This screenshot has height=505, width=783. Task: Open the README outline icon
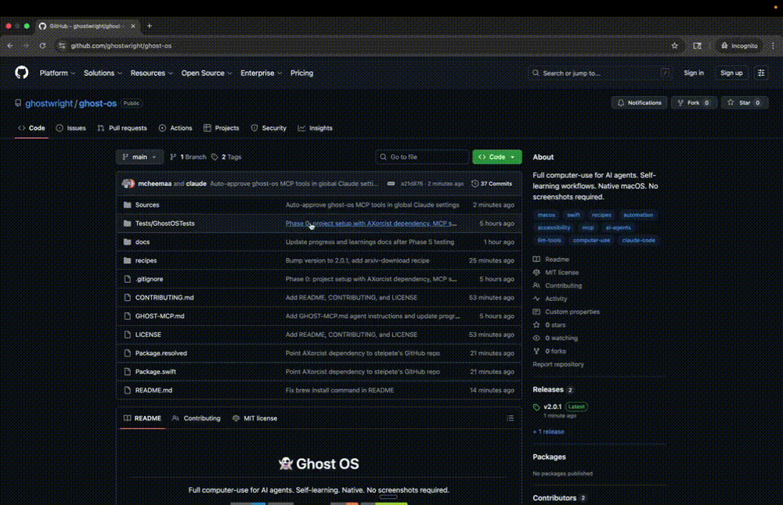[510, 418]
